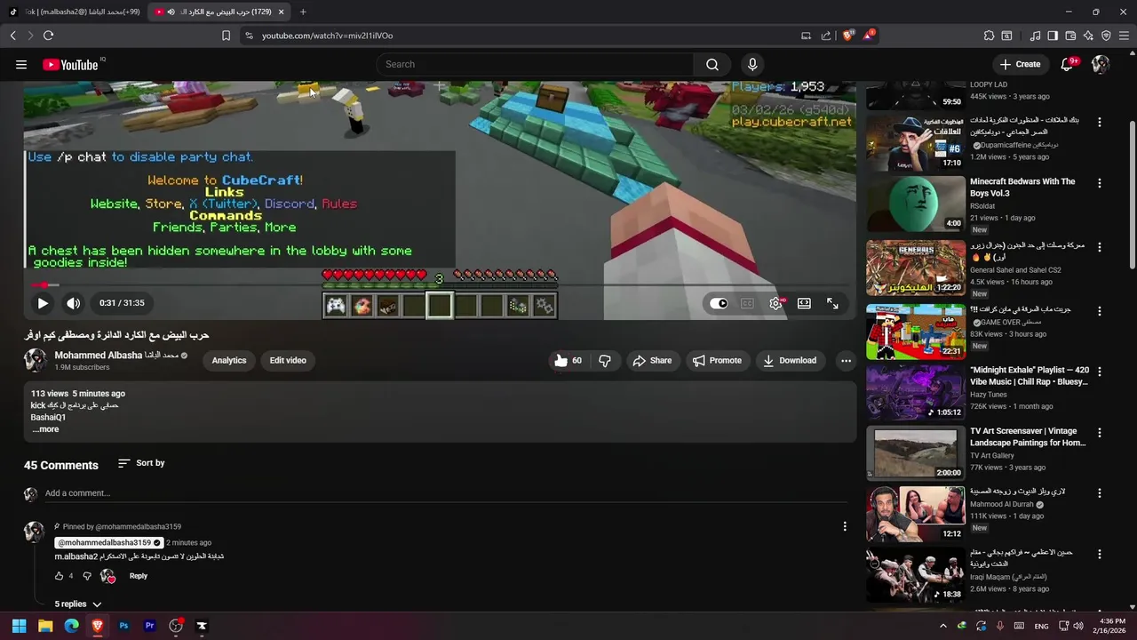1137x640 pixels.
Task: Open Brave Leo AI sparkle icon
Action: [x=1088, y=36]
